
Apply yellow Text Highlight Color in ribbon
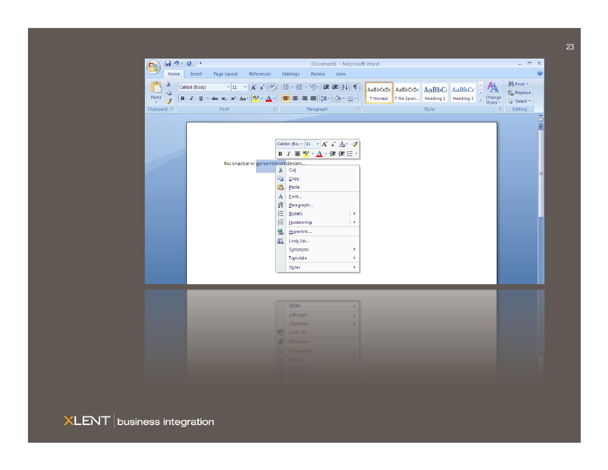(256, 98)
